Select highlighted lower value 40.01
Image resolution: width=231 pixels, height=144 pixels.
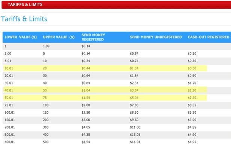pos(9,90)
